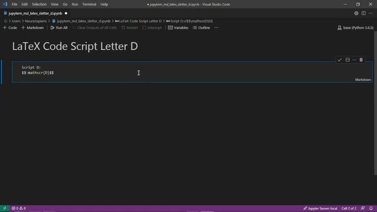This screenshot has width=377, height=212.
Task: Click the VS Code logo icon
Action: coord(5,4)
